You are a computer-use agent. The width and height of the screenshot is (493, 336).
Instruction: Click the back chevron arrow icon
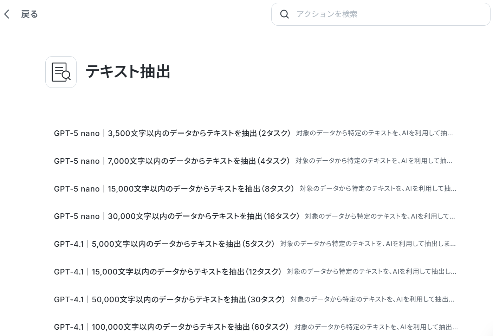(7, 14)
